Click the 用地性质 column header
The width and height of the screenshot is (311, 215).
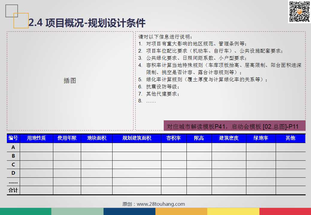pyautogui.click(x=37, y=138)
